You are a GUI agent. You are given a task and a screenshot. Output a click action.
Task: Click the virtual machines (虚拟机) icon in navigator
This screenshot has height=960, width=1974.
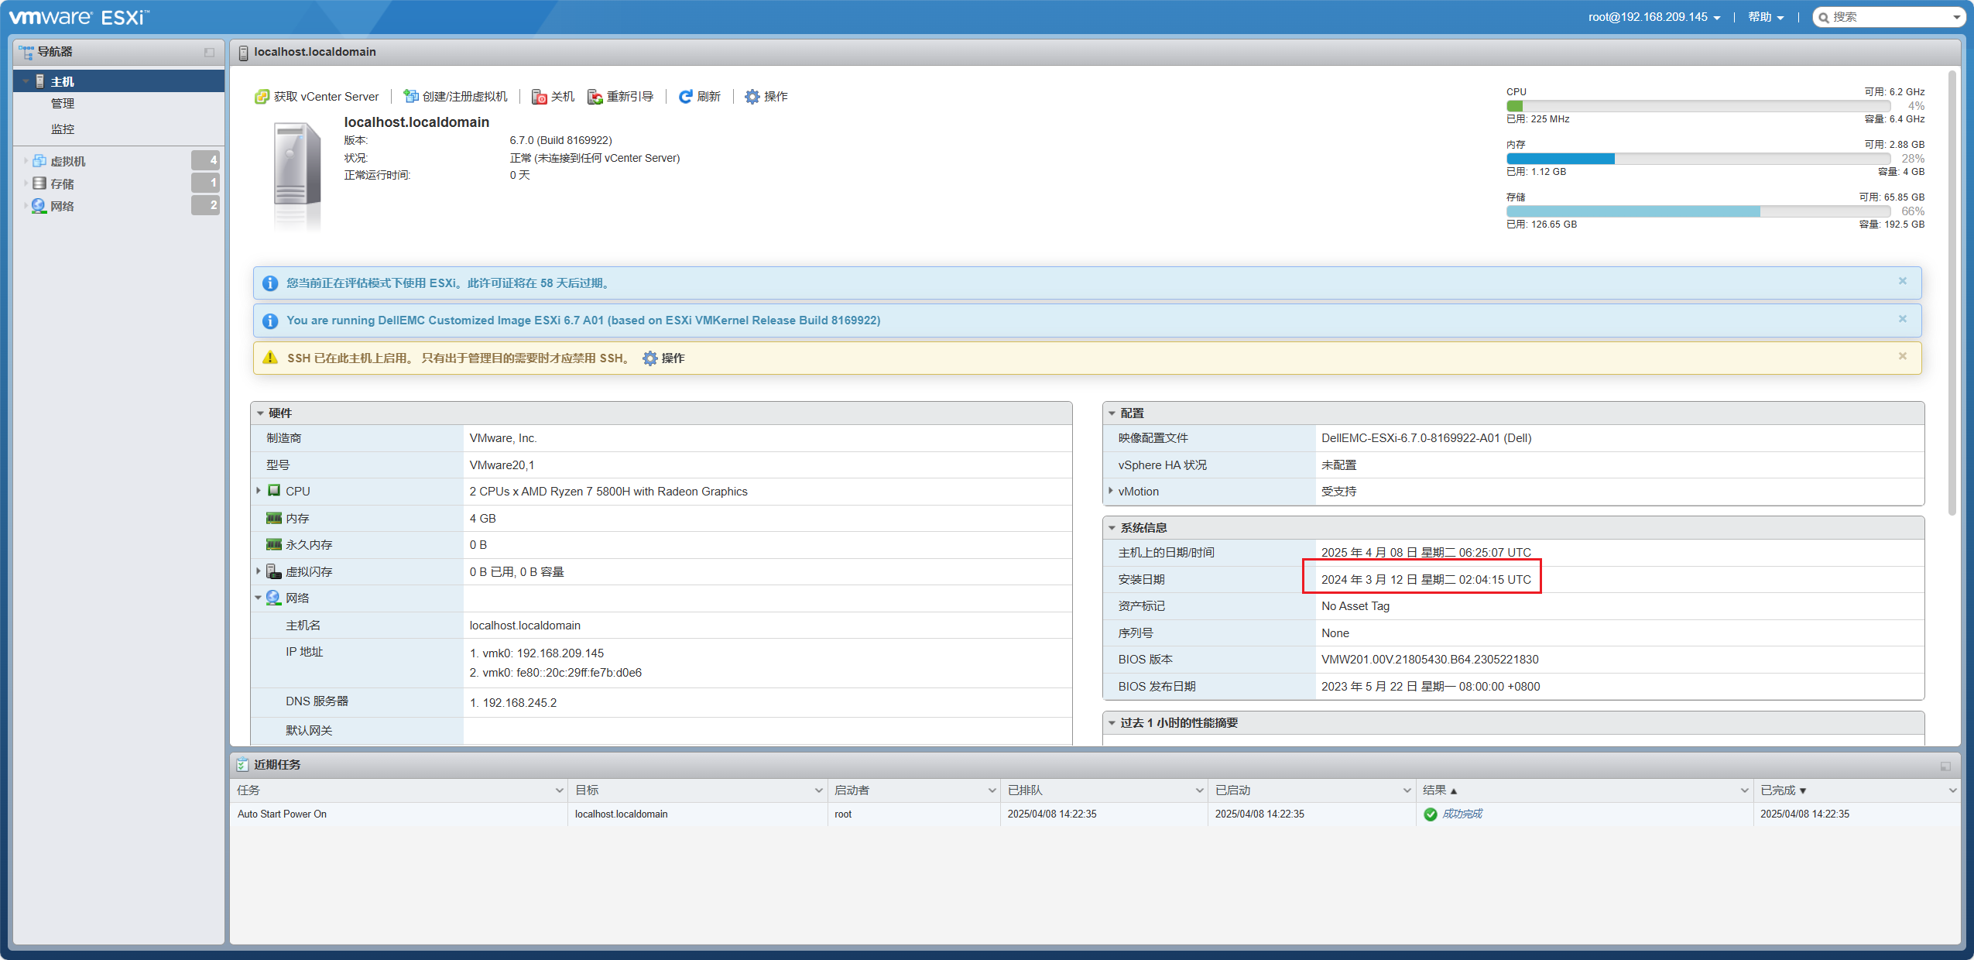tap(39, 161)
